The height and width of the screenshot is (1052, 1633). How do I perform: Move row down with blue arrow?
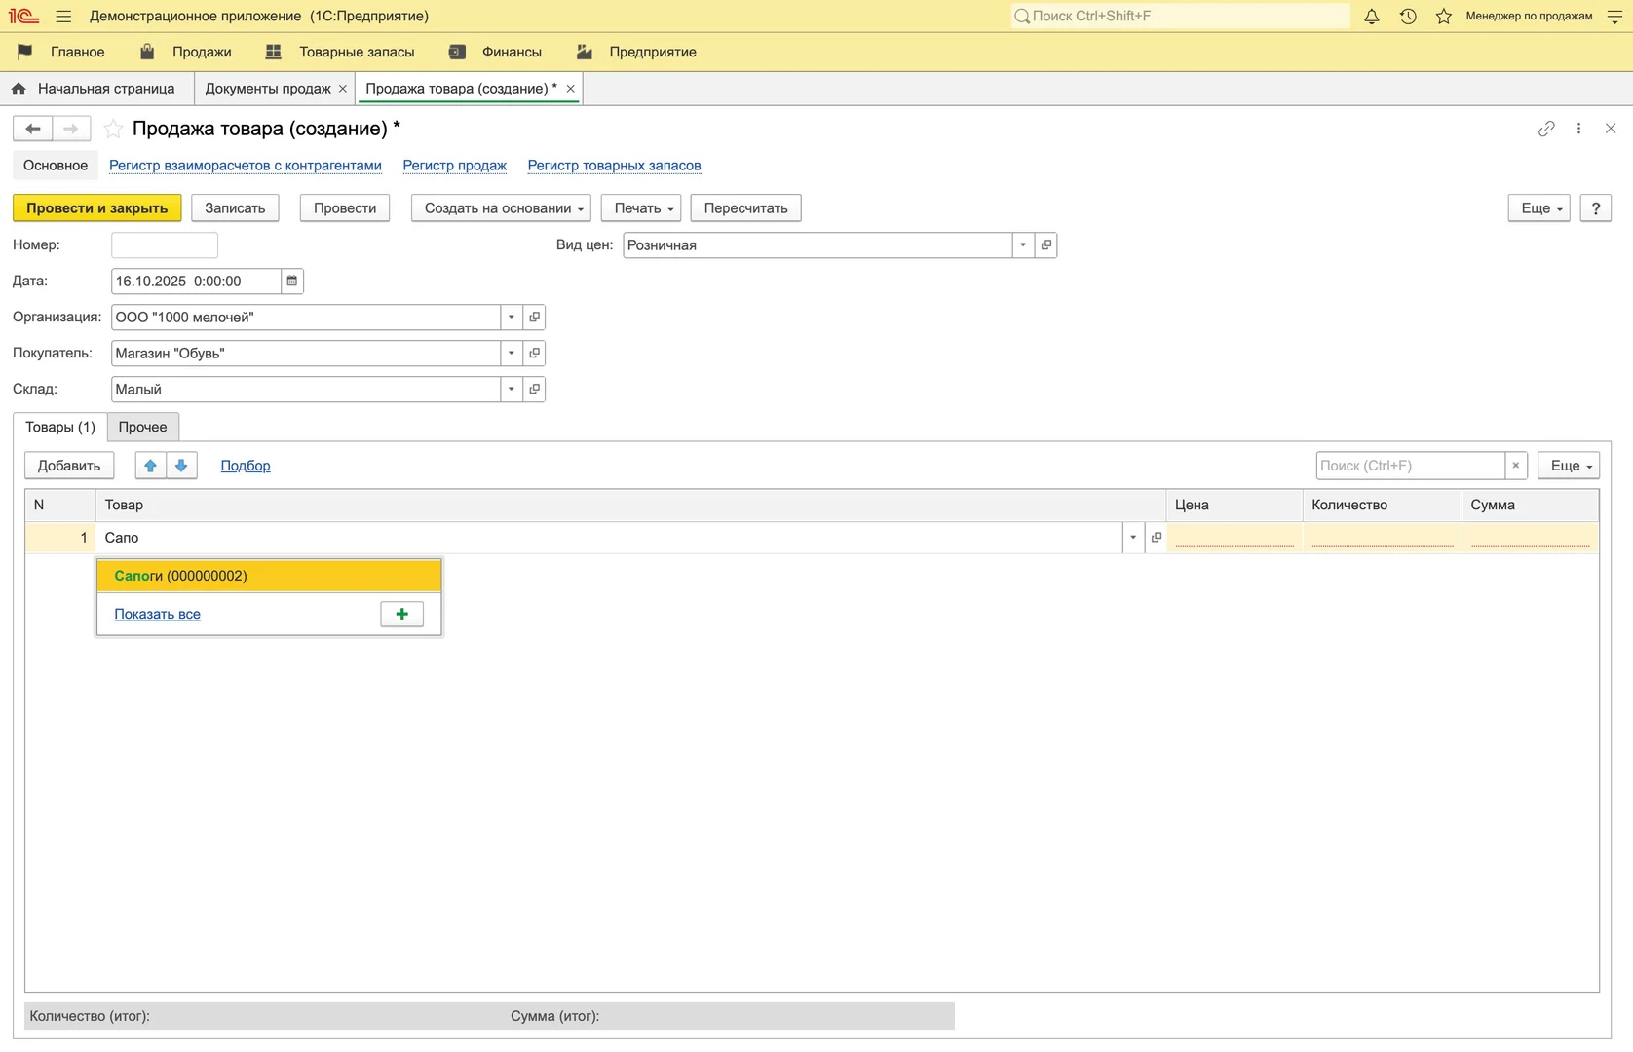click(x=181, y=466)
